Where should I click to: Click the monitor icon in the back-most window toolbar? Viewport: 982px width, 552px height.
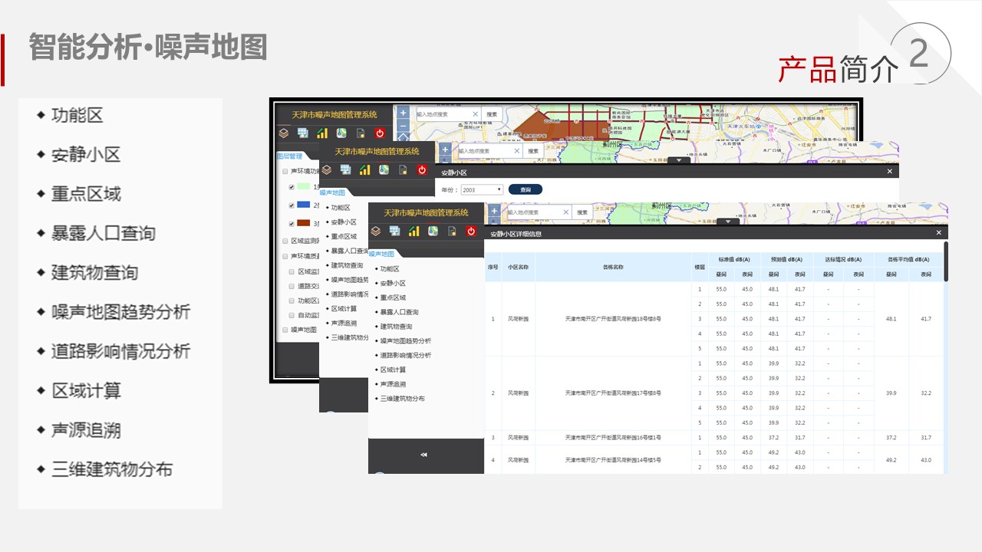[302, 133]
